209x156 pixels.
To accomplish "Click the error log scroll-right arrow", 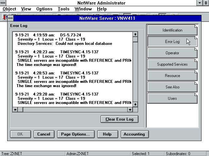I will click(x=130, y=110).
